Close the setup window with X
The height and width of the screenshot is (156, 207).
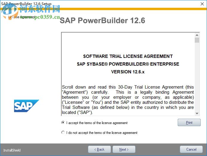coord(202,4)
